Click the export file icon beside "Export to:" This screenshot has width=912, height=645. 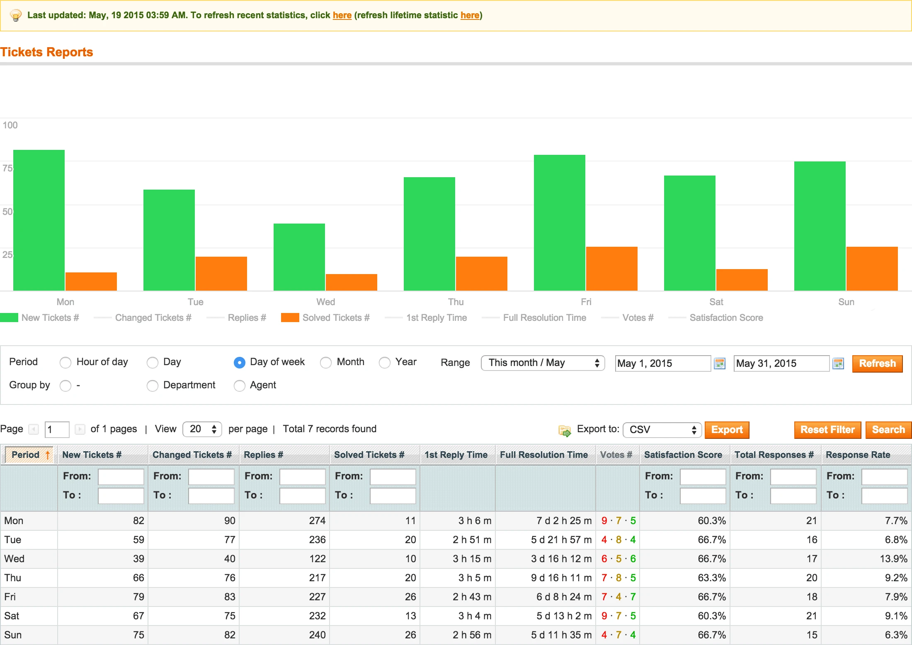564,431
